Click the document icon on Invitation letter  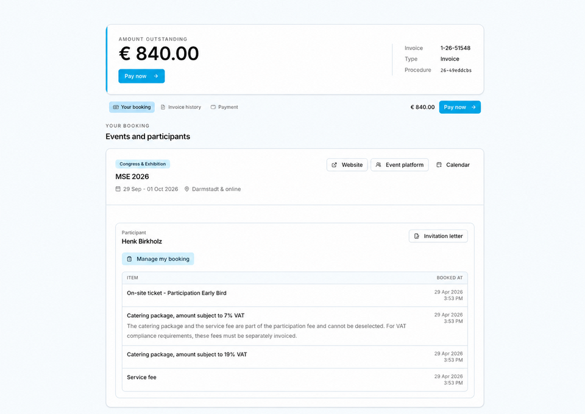[x=417, y=236]
